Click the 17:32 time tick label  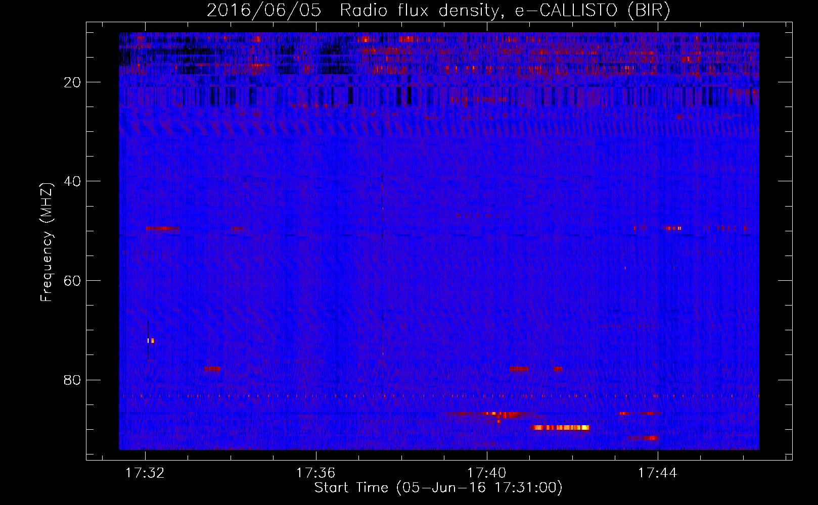145,473
